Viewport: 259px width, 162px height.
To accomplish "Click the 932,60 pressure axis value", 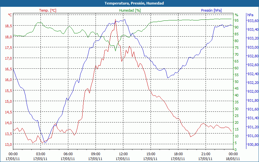I will pos(253,65).
